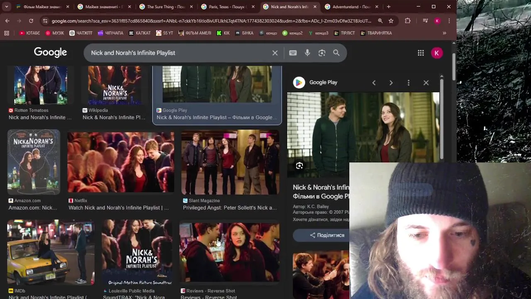Viewport: 531px width, 299px height.
Task: Search inside preview image with Lens
Action: (299, 166)
